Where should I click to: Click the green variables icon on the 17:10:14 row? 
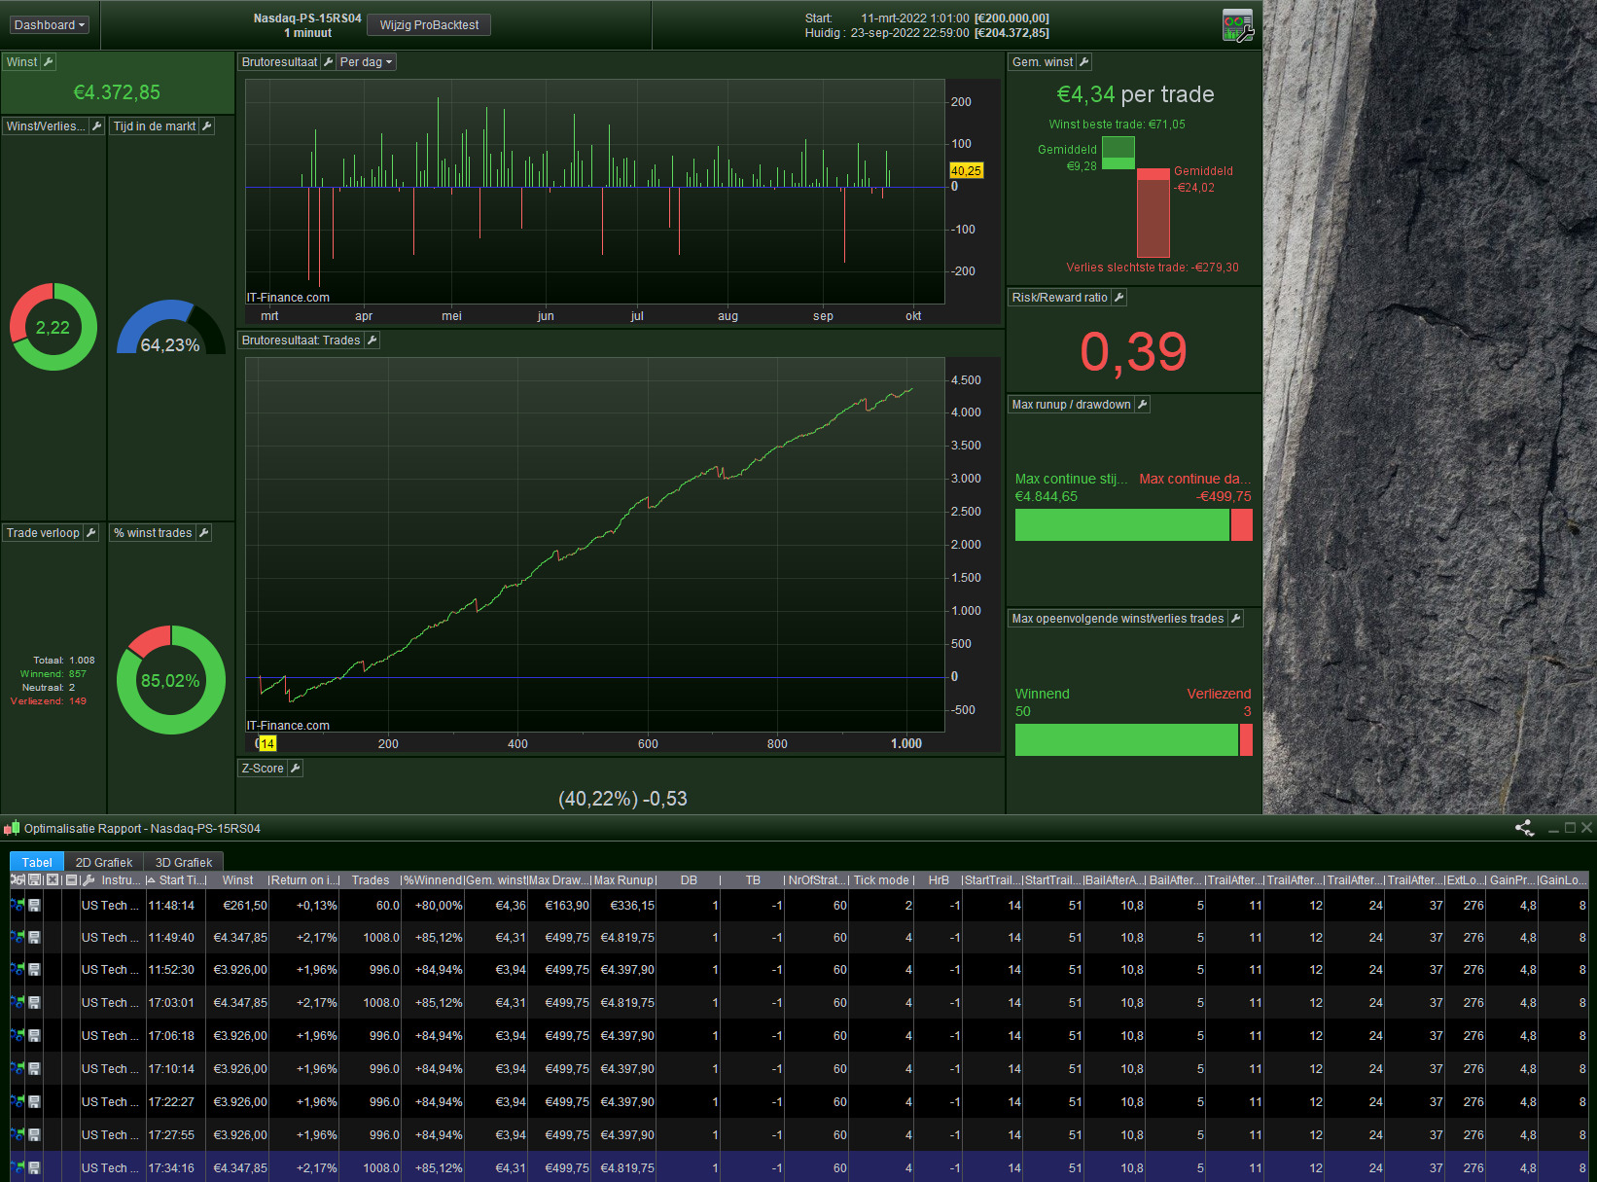[18, 1069]
